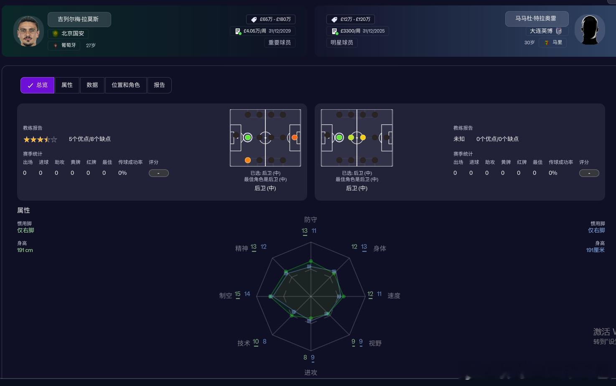
Task: Click the 吉列尔梅·拉莫斯 name button
Action: point(79,19)
